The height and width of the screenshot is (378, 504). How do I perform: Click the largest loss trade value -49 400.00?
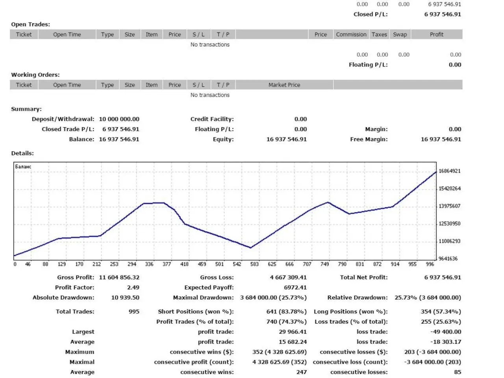[x=446, y=332]
